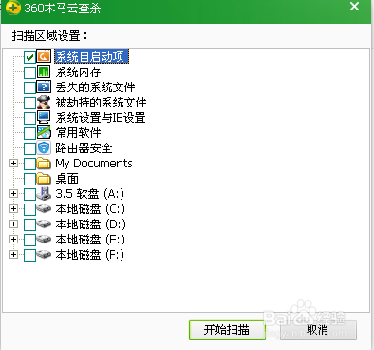Select the 路由器安全 label
This screenshot has width=374, height=350.
tap(84, 148)
